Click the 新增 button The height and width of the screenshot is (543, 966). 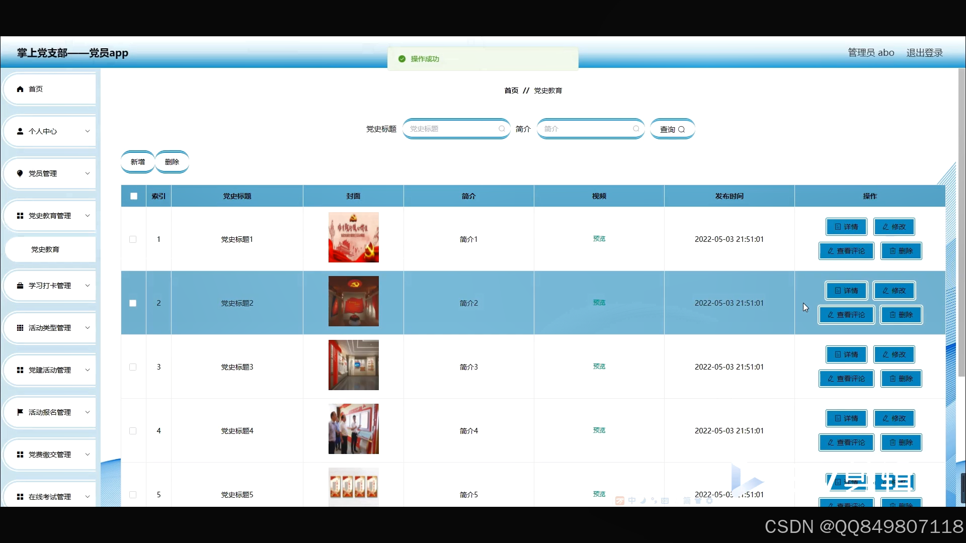(137, 162)
